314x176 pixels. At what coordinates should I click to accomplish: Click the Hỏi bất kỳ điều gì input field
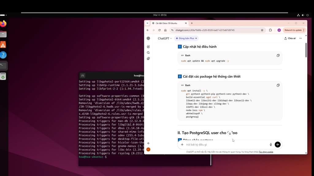(215, 145)
